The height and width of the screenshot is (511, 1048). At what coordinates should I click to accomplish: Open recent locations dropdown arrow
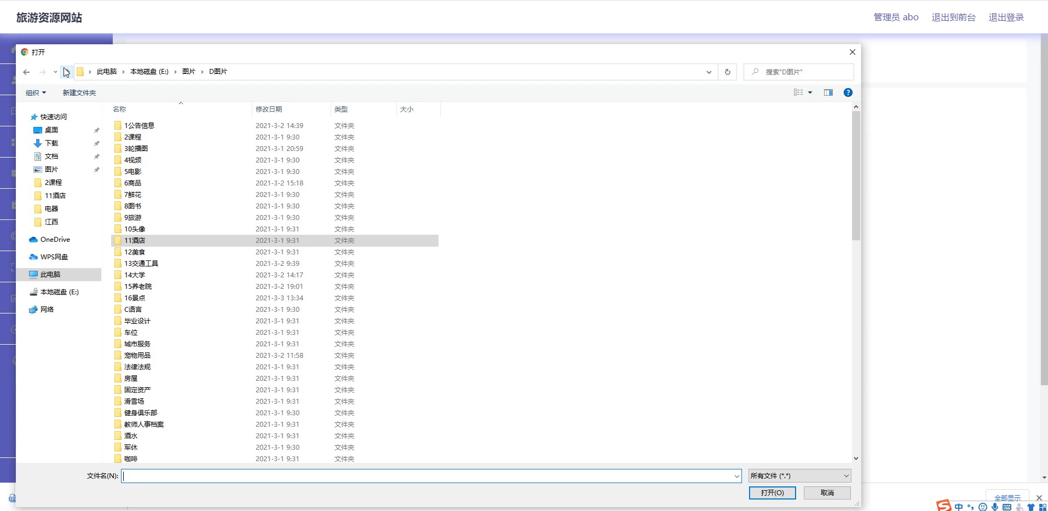(55, 72)
